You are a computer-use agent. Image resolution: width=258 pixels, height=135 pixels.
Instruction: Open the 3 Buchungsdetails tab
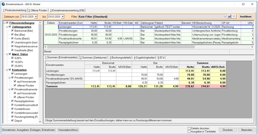pyautogui.click(x=120, y=58)
